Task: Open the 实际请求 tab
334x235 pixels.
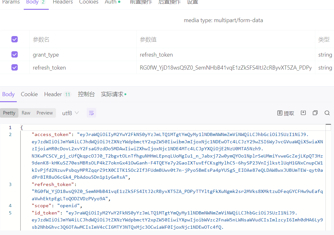Action: [114, 94]
